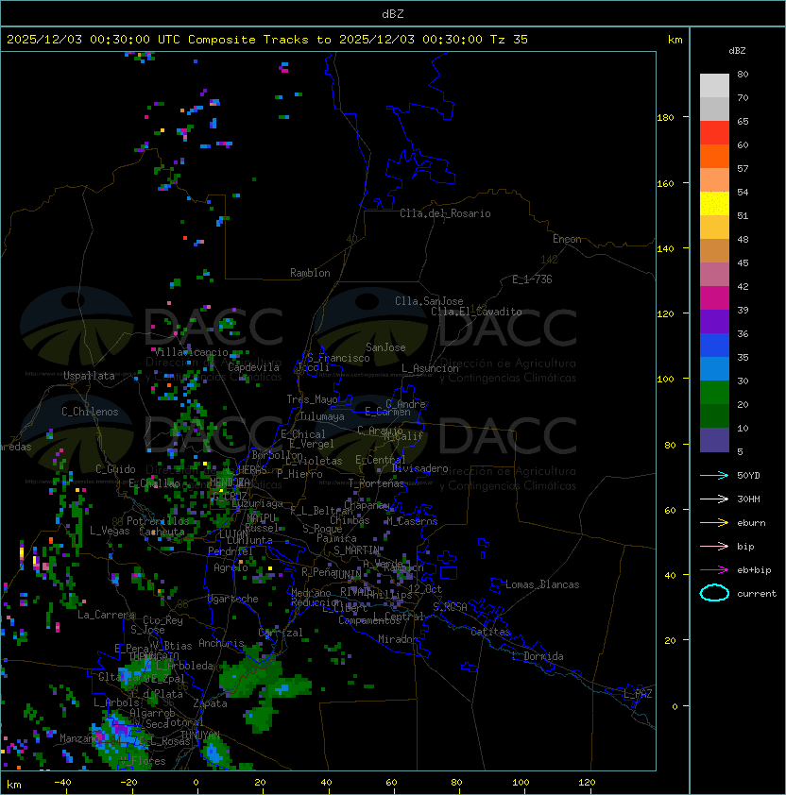
Task: Click the 180 km tick on right axis
Action: tap(665, 118)
